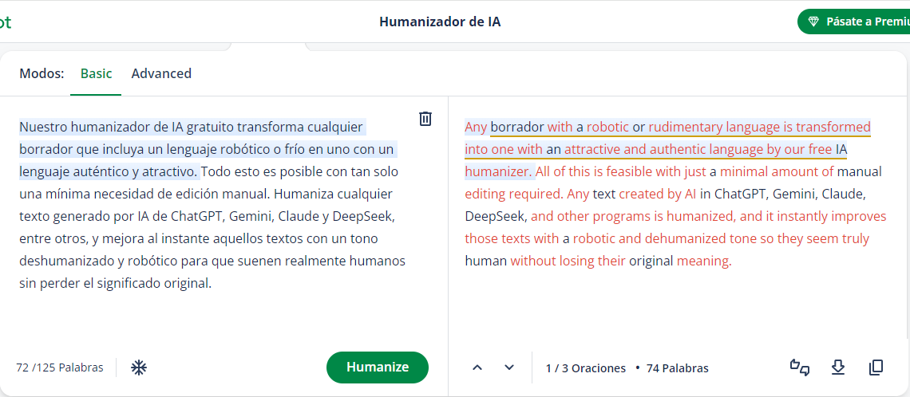Download the humanized output text
Viewport: 910px width, 397px height.
(x=838, y=368)
